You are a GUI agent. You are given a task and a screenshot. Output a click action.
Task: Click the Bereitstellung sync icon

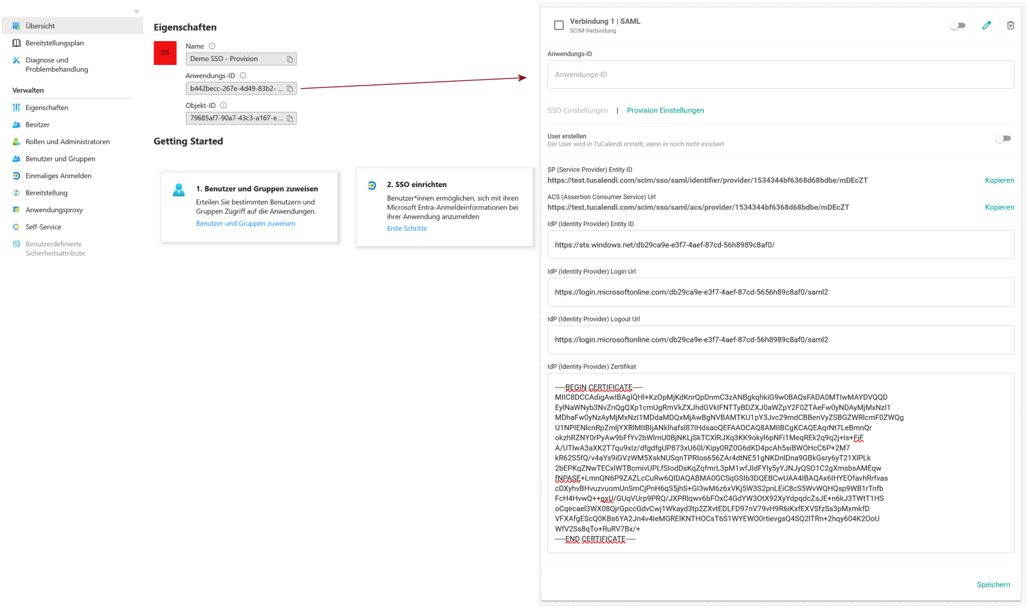(17, 193)
